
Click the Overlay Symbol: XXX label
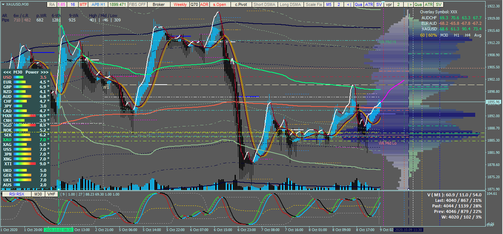(x=439, y=12)
